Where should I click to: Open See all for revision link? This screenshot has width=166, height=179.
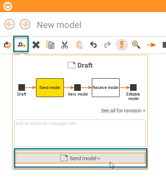(x=123, y=111)
